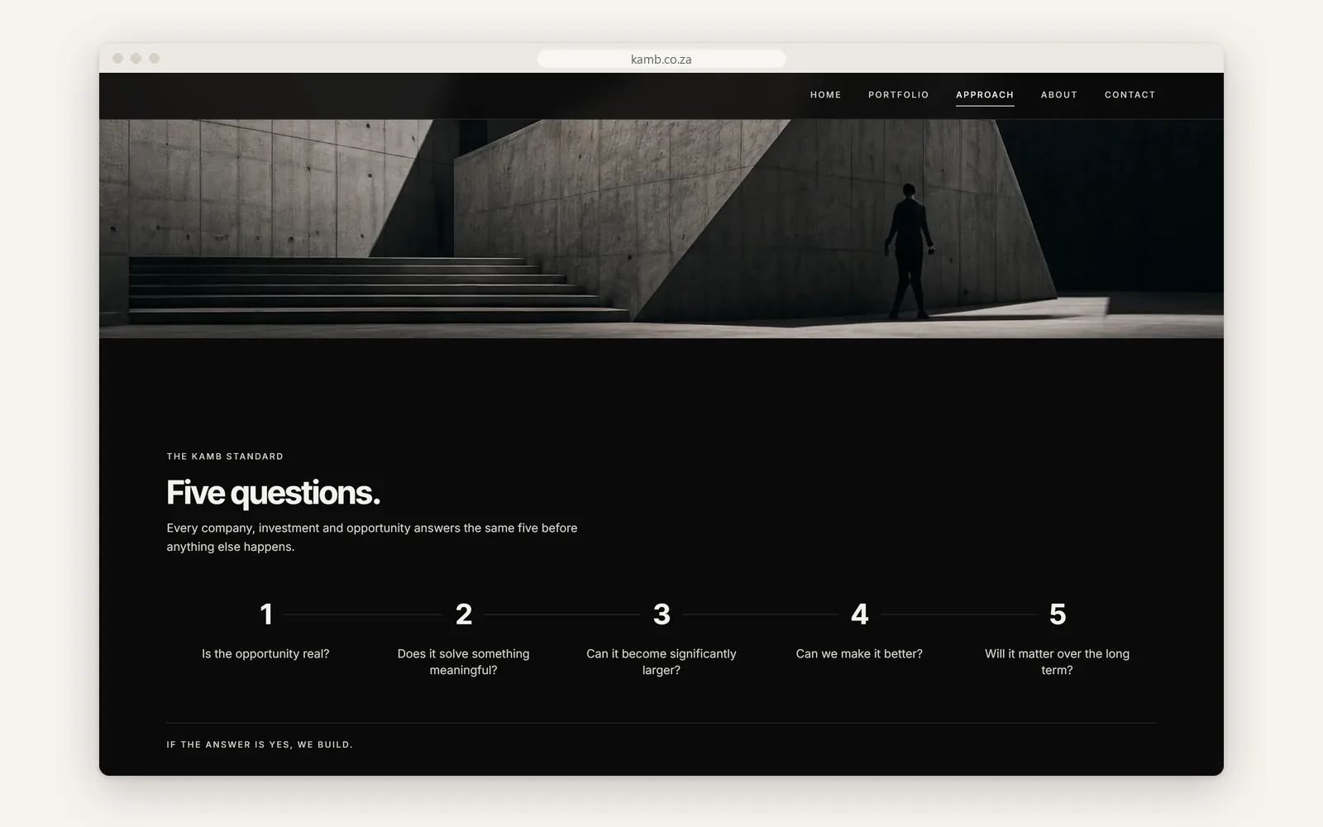This screenshot has height=827, width=1323.
Task: Click the middle gray window control dot
Action: pos(136,58)
